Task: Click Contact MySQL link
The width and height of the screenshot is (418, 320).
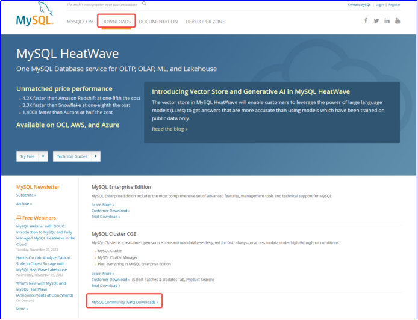Action: pos(359,5)
